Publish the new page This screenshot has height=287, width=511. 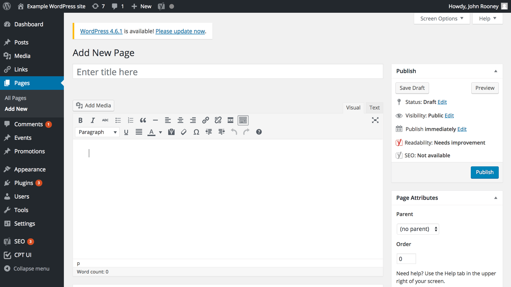click(x=484, y=172)
